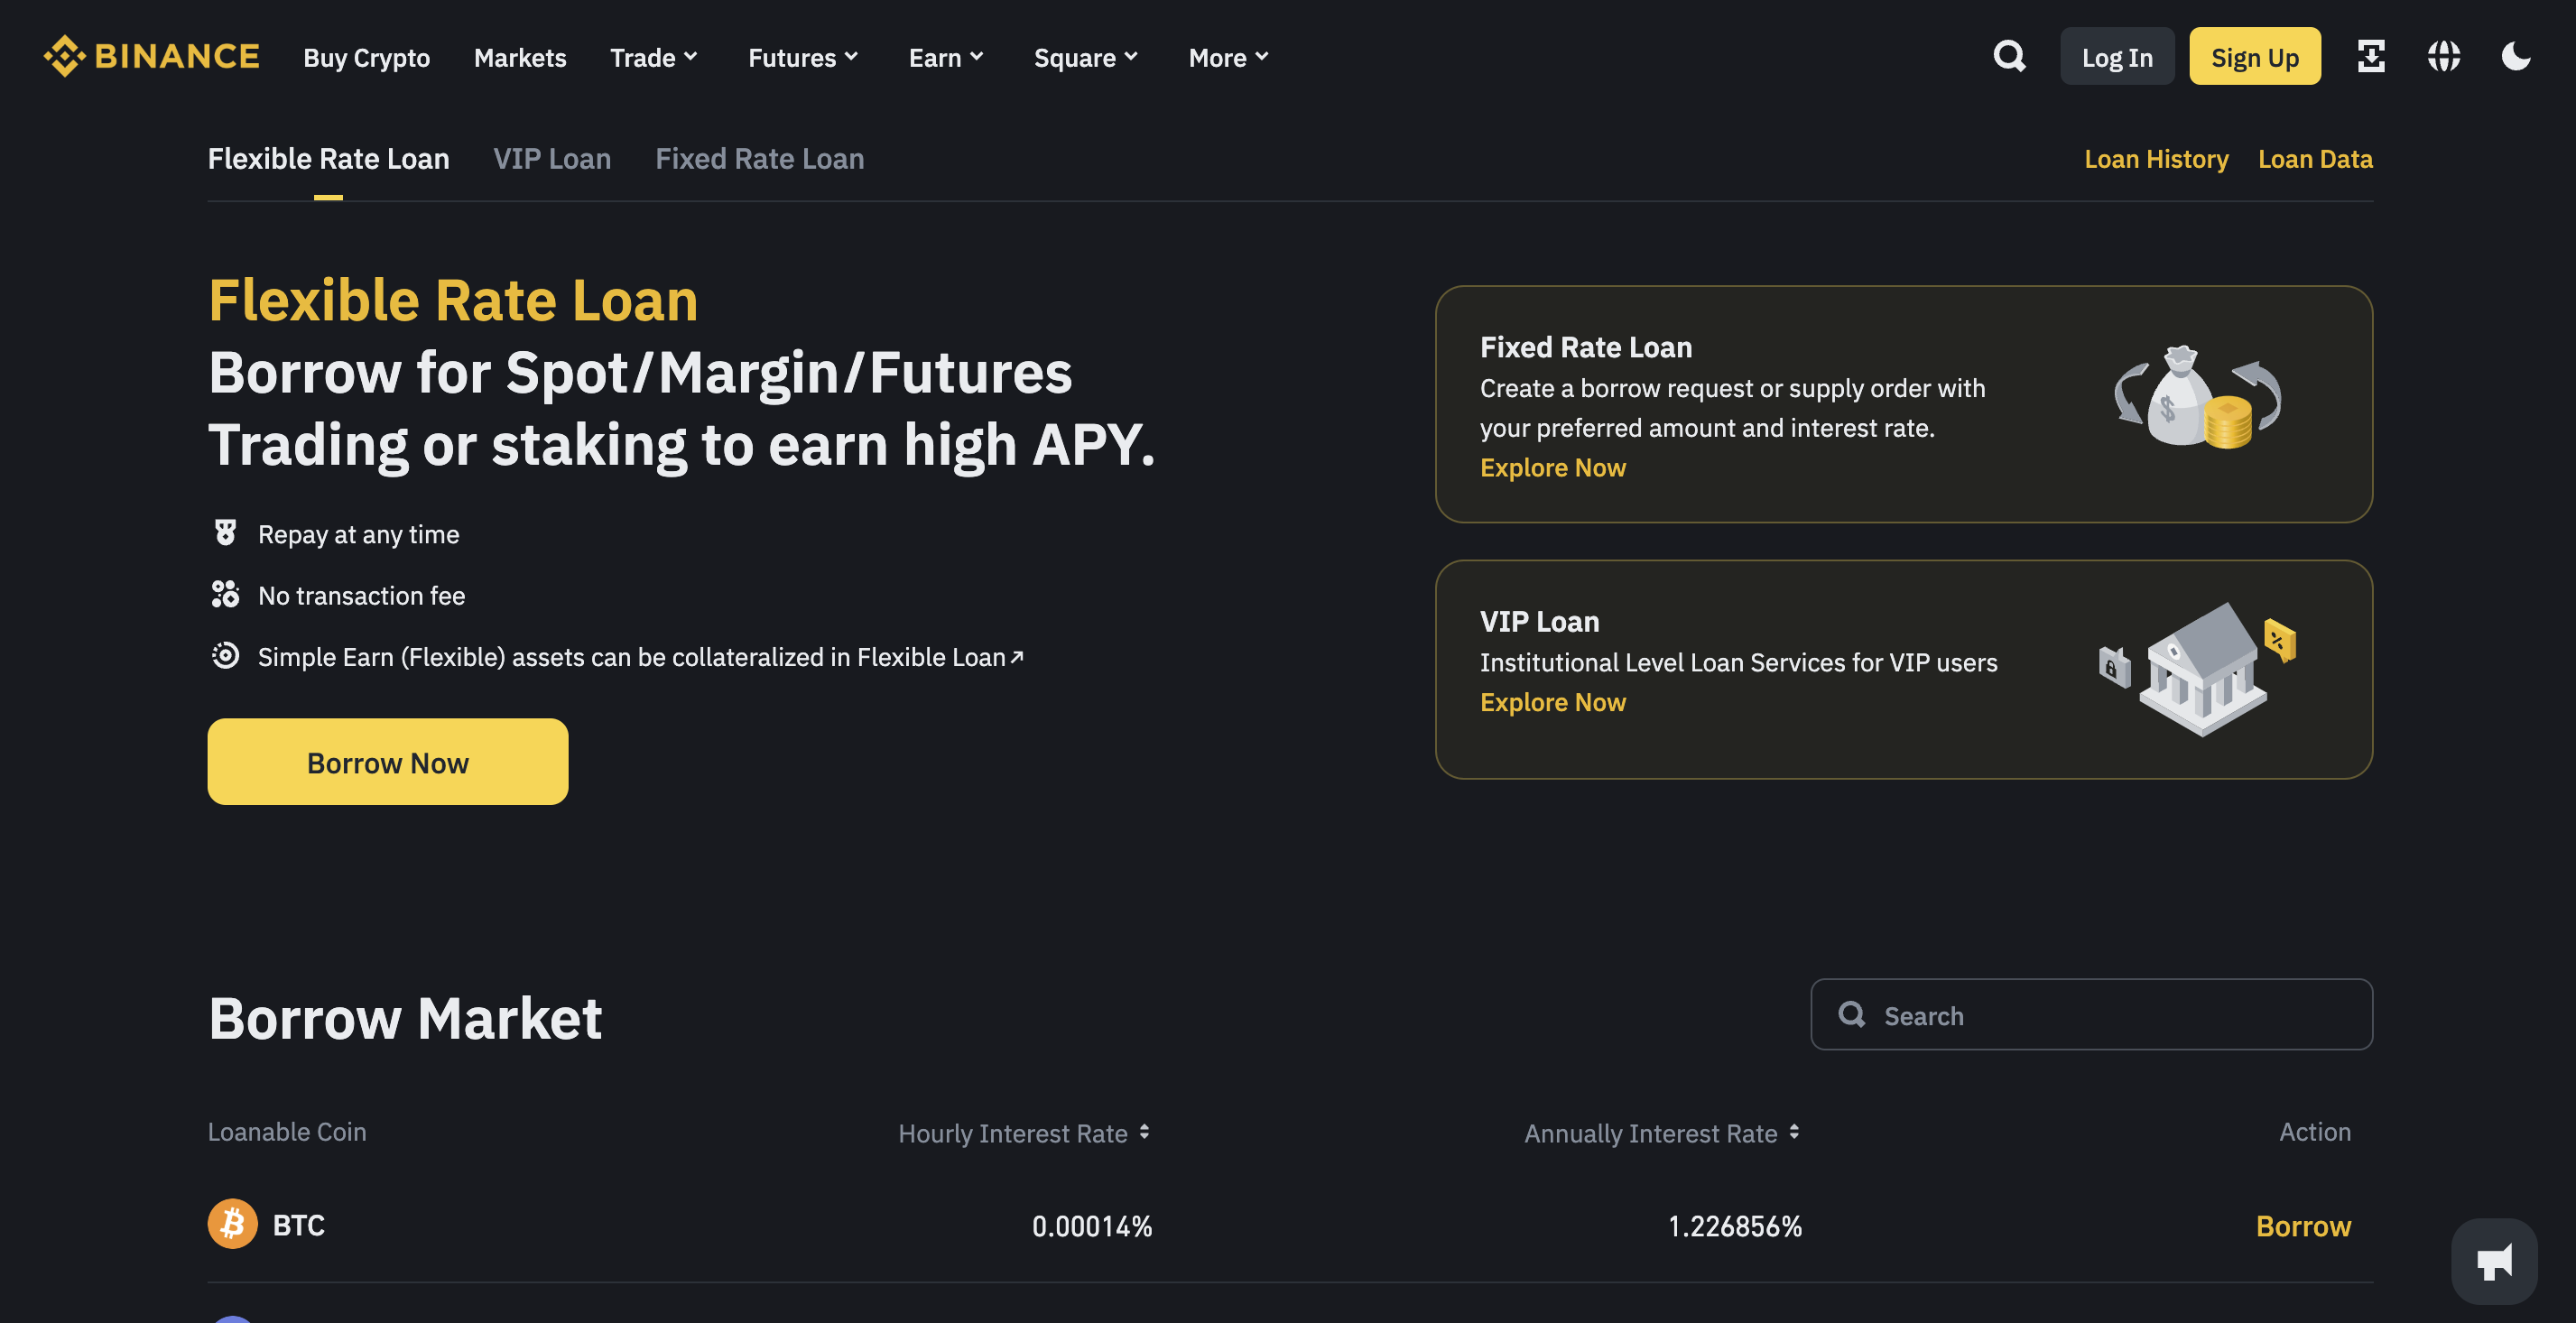Open the language globe icon
This screenshot has height=1323, width=2576.
click(x=2444, y=56)
